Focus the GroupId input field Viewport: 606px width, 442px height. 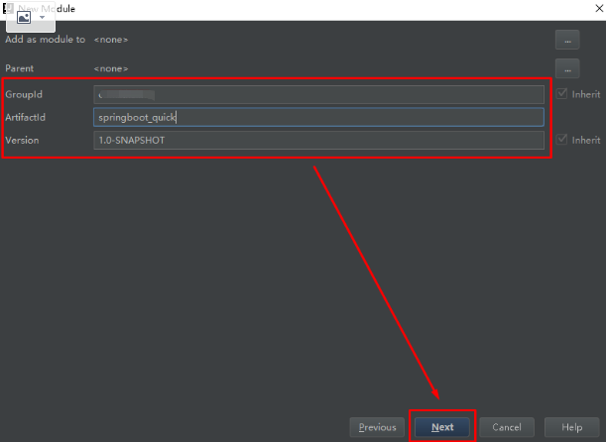click(318, 94)
